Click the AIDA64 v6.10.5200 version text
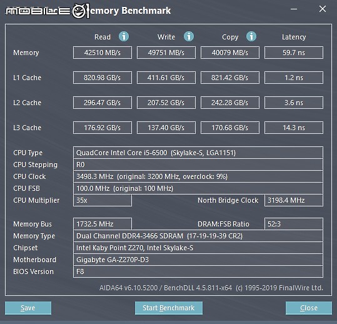Viewport: 337px width, 324px height. point(129,288)
